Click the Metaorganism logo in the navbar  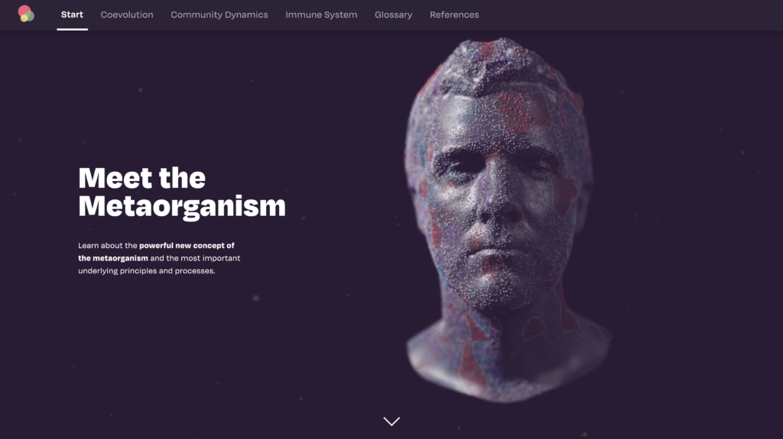tap(26, 14)
